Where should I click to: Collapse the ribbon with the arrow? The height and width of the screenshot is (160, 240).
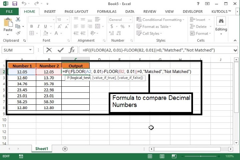coord(235,40)
